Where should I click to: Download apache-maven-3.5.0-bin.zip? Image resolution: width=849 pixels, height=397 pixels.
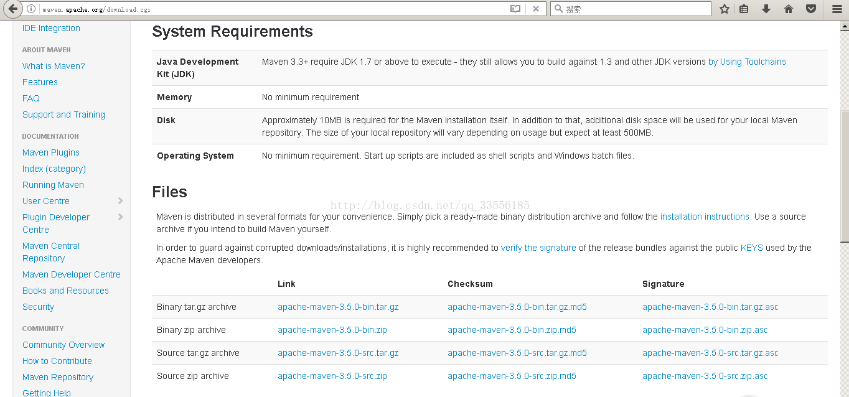(x=332, y=330)
